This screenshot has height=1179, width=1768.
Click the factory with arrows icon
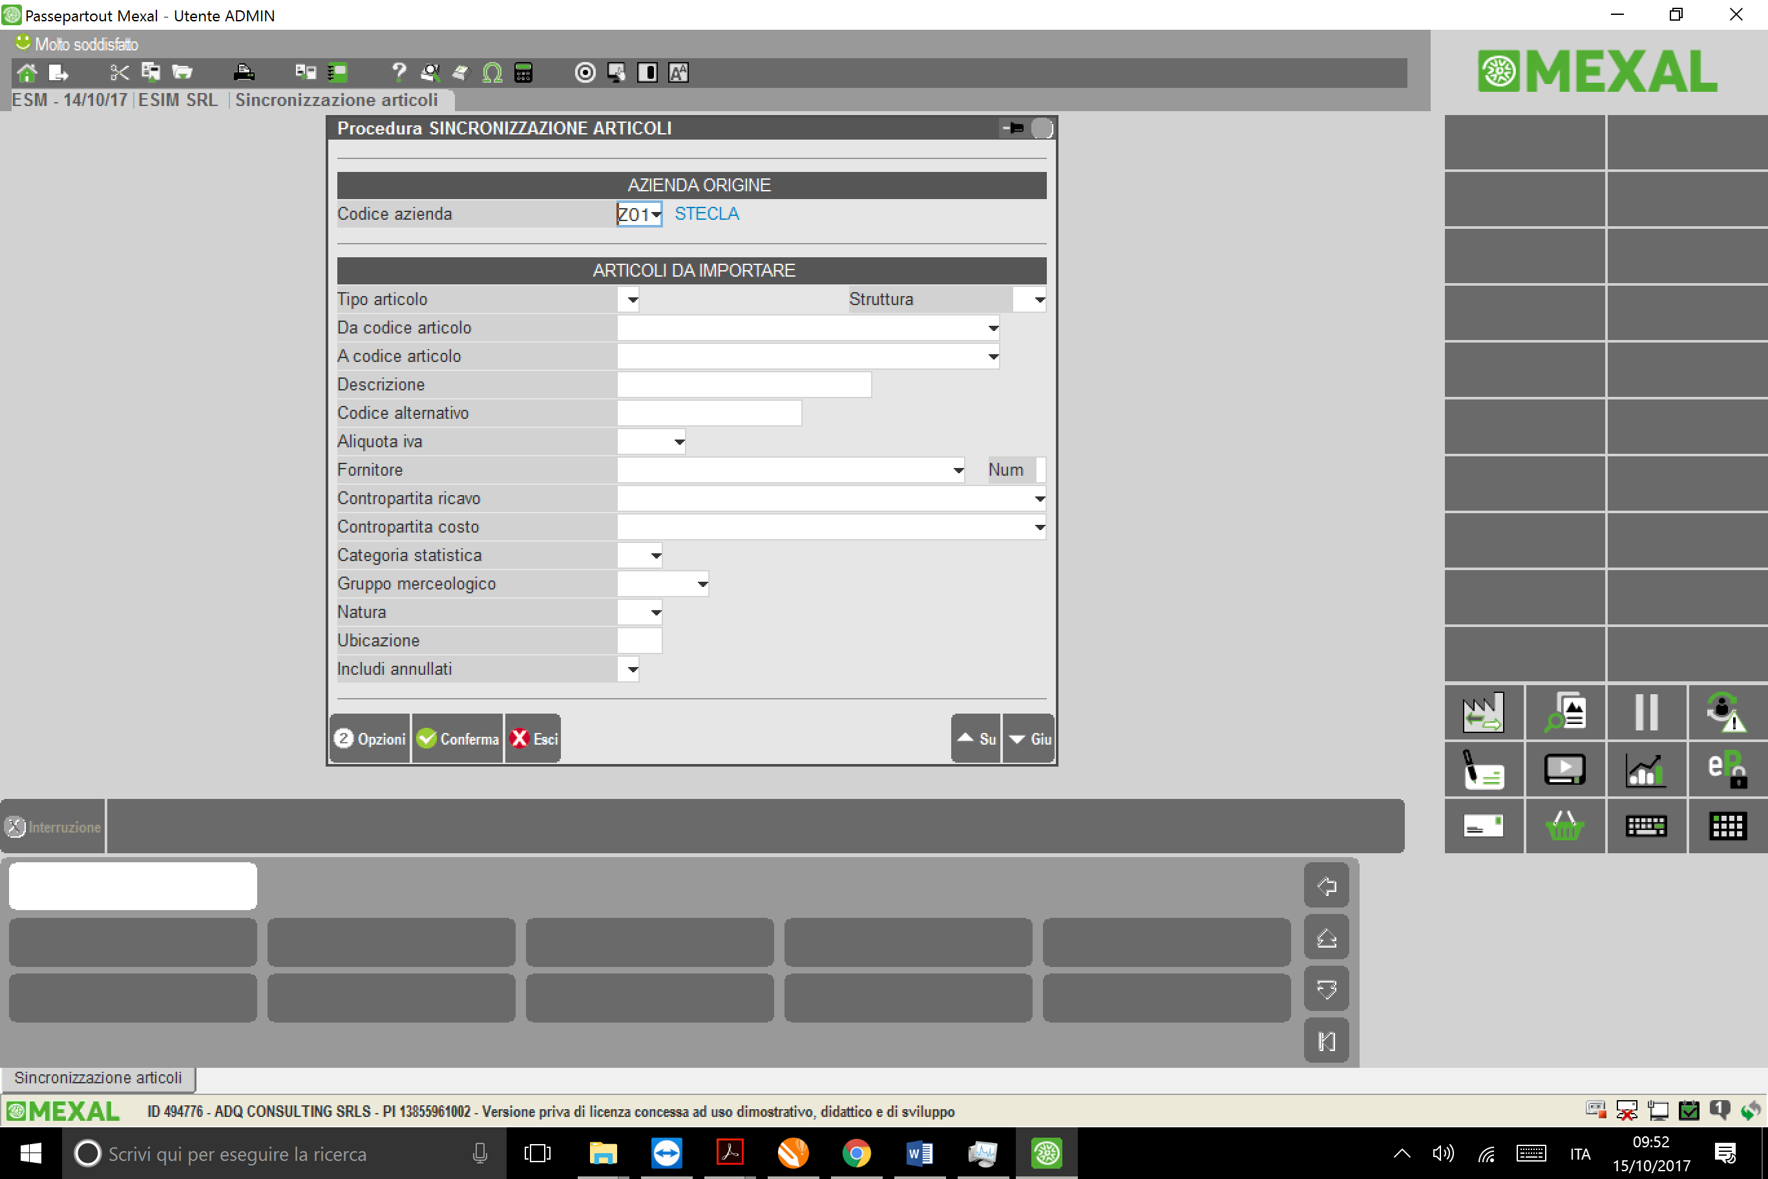(x=1482, y=712)
